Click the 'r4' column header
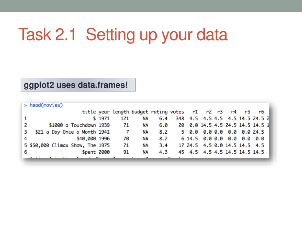The width and height of the screenshot is (302, 226). coord(234,112)
